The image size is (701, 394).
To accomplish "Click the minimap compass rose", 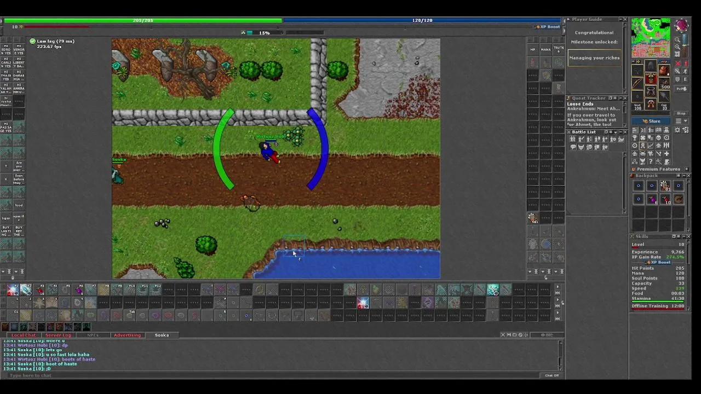I will coord(682,25).
